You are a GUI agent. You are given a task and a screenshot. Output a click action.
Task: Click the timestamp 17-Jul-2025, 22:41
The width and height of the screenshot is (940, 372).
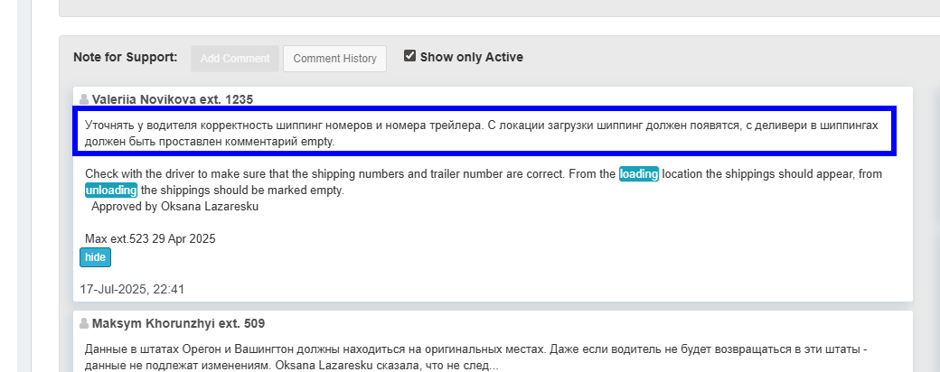point(132,290)
